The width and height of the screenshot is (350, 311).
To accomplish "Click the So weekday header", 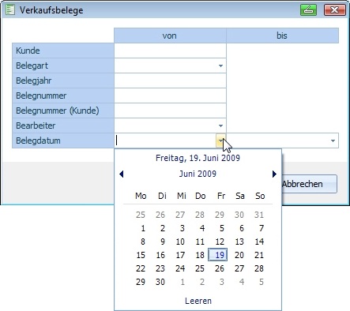I will [x=260, y=196].
